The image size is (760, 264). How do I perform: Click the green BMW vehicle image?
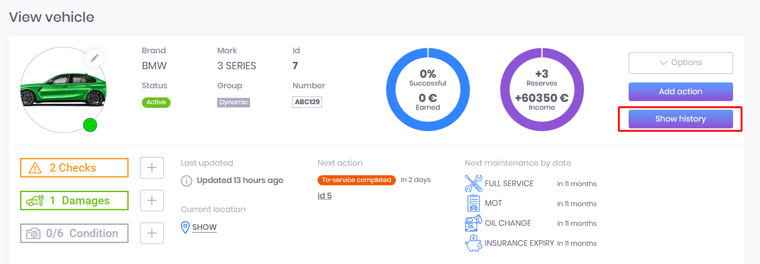[x=63, y=89]
